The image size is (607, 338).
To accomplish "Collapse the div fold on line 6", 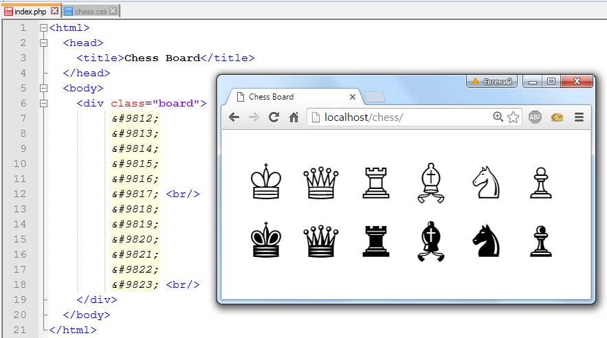I will [44, 103].
